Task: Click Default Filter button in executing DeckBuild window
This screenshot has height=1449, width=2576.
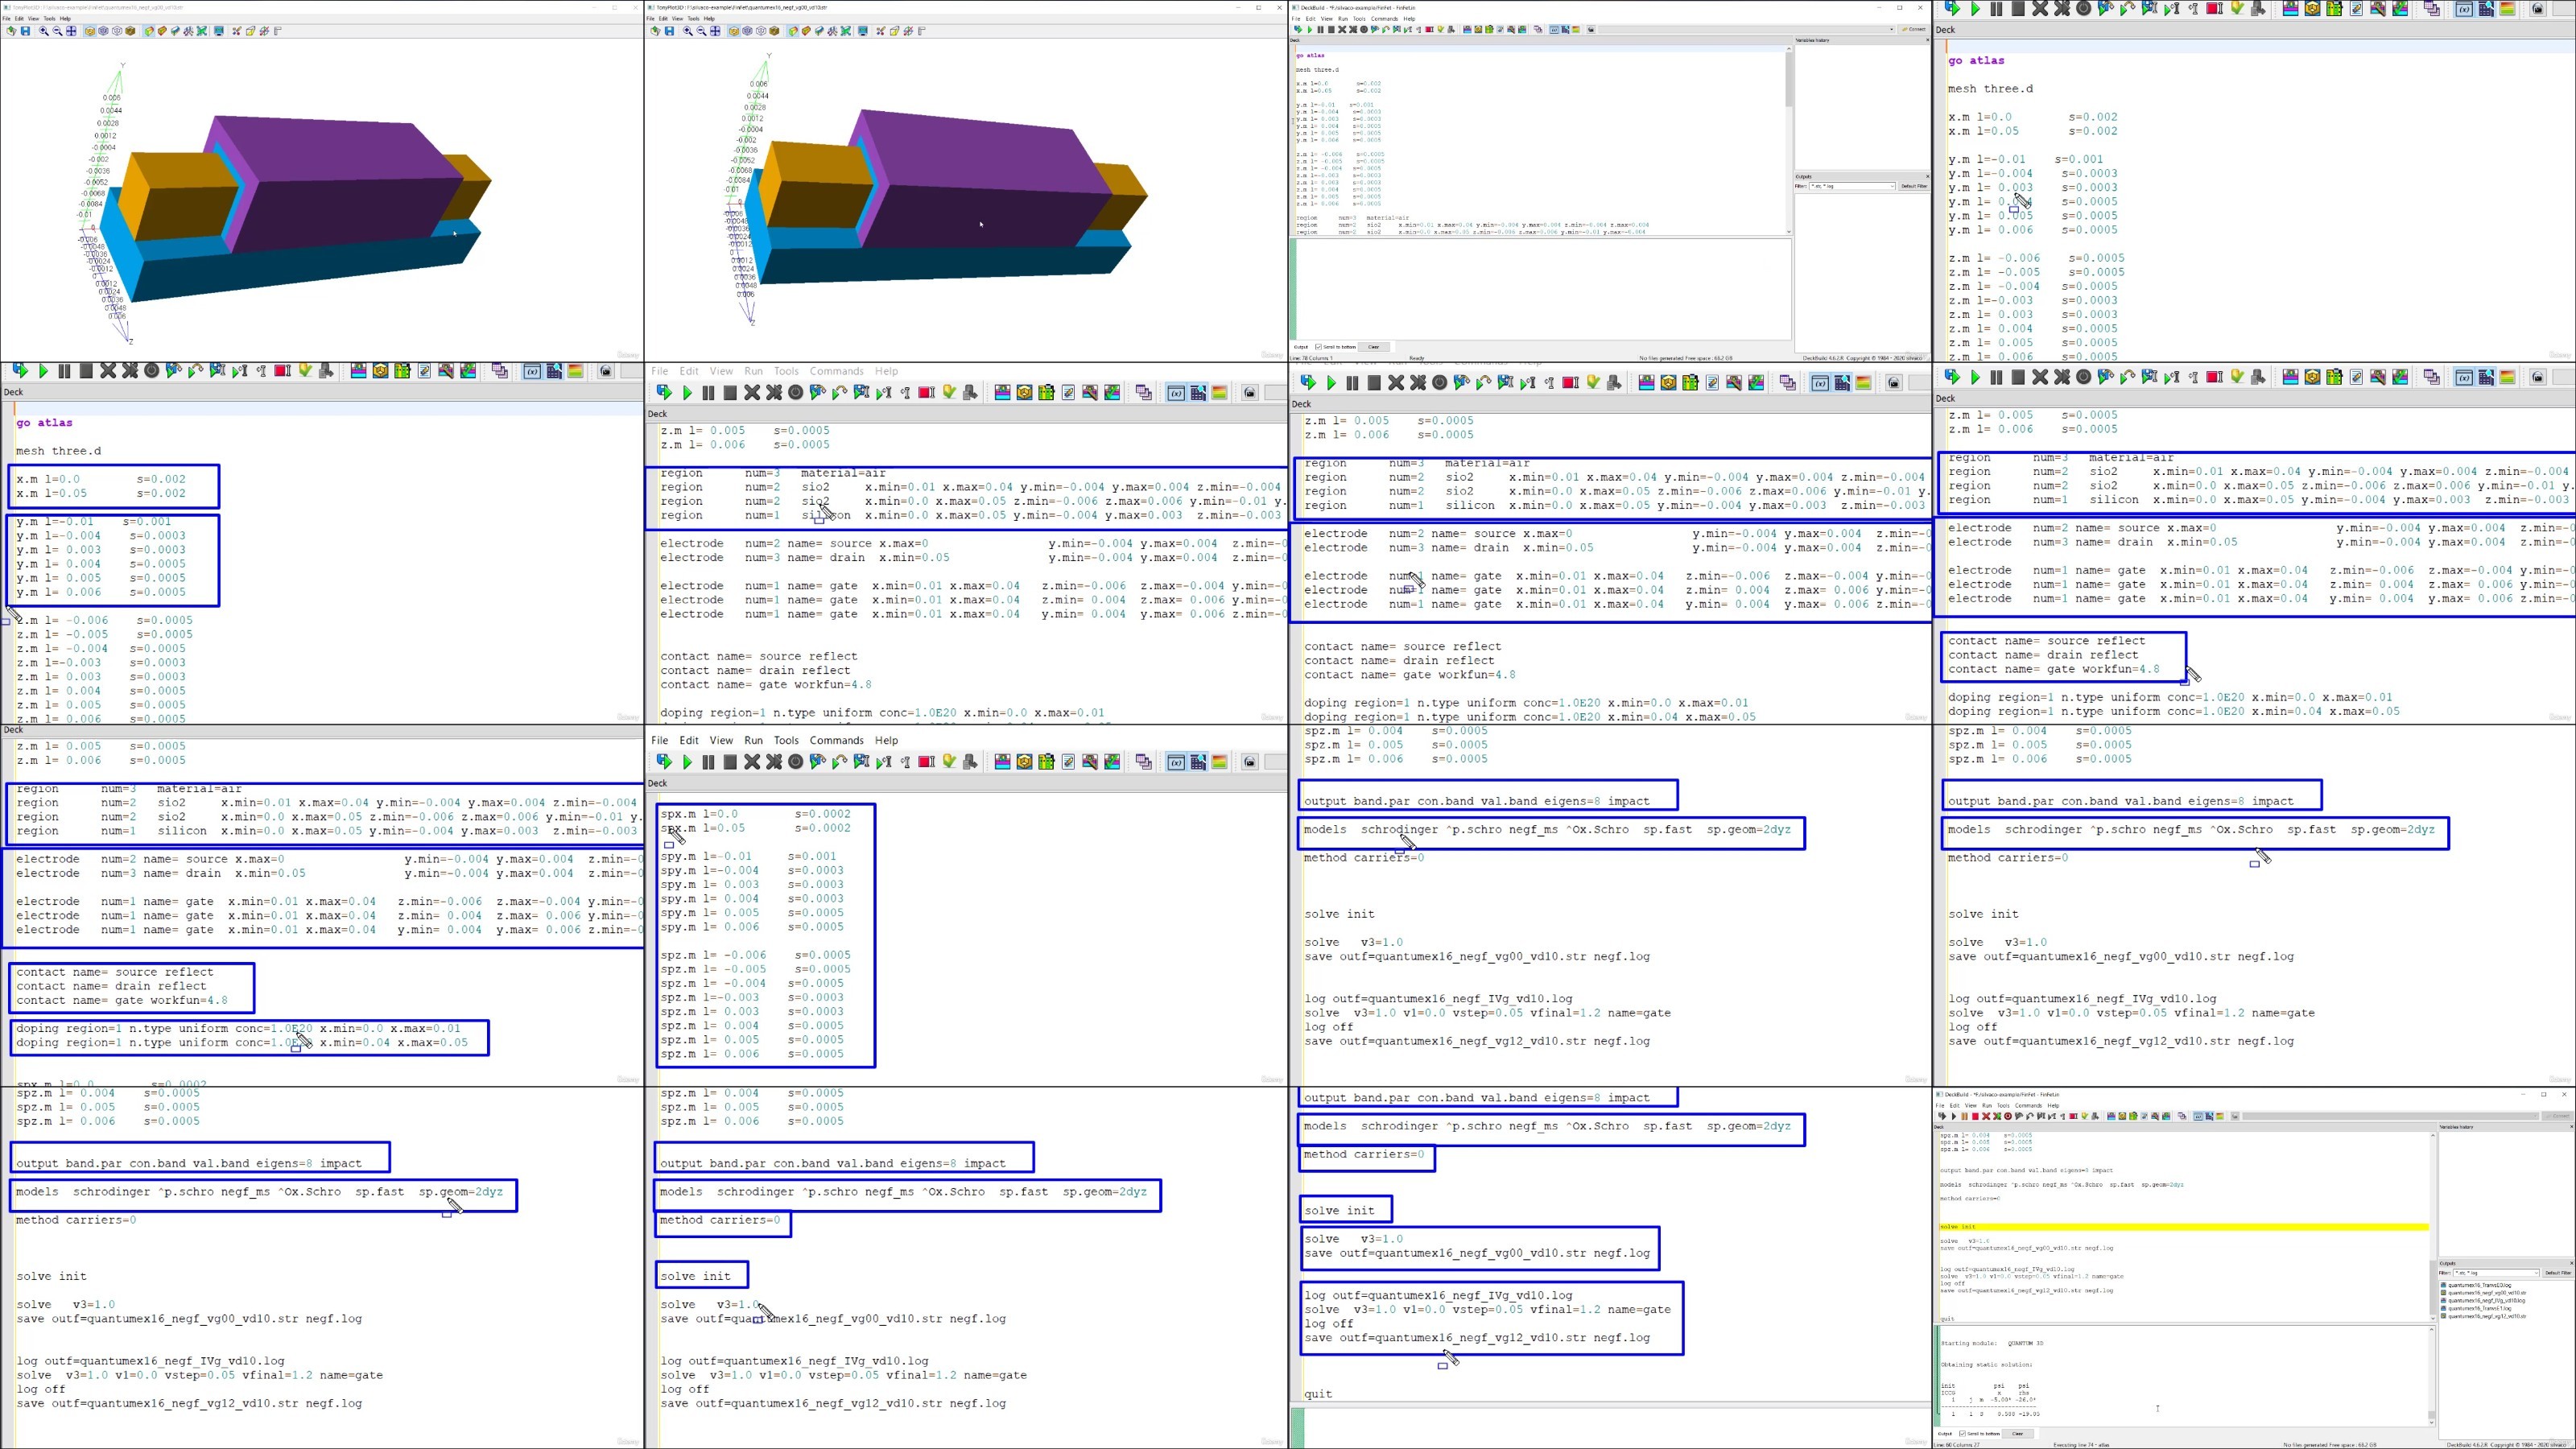Action: 2559,1273
